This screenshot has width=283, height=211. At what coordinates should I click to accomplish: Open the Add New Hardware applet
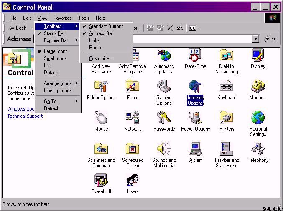pyautogui.click(x=101, y=69)
